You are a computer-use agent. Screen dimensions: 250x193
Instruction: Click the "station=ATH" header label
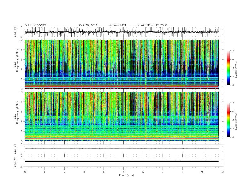117,25
